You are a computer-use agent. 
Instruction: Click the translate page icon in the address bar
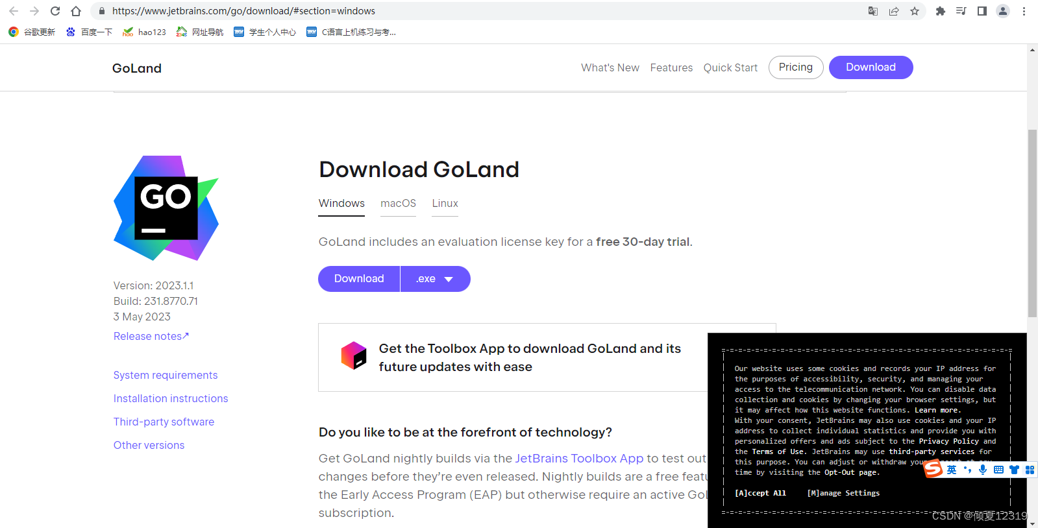click(x=873, y=11)
